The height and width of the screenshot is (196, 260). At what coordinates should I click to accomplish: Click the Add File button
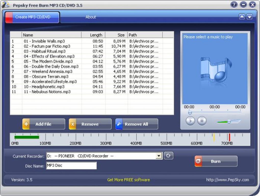tap(44, 124)
